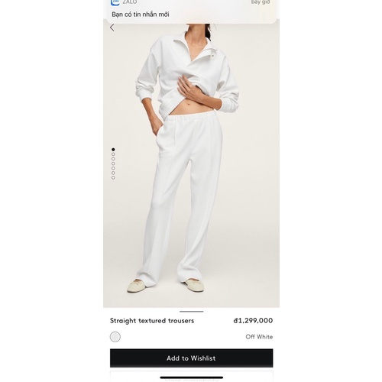
Task: Open the Zalo new message notification
Action: point(191,11)
